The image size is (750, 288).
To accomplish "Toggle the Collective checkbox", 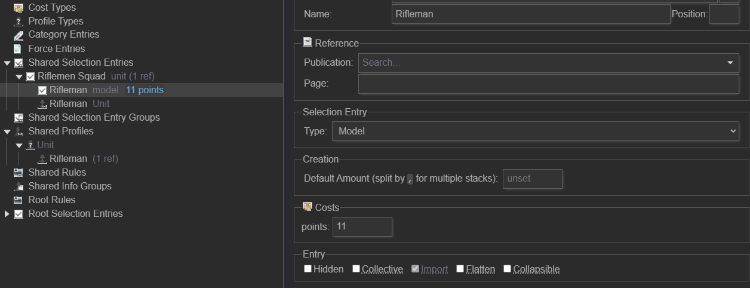I will click(x=356, y=269).
